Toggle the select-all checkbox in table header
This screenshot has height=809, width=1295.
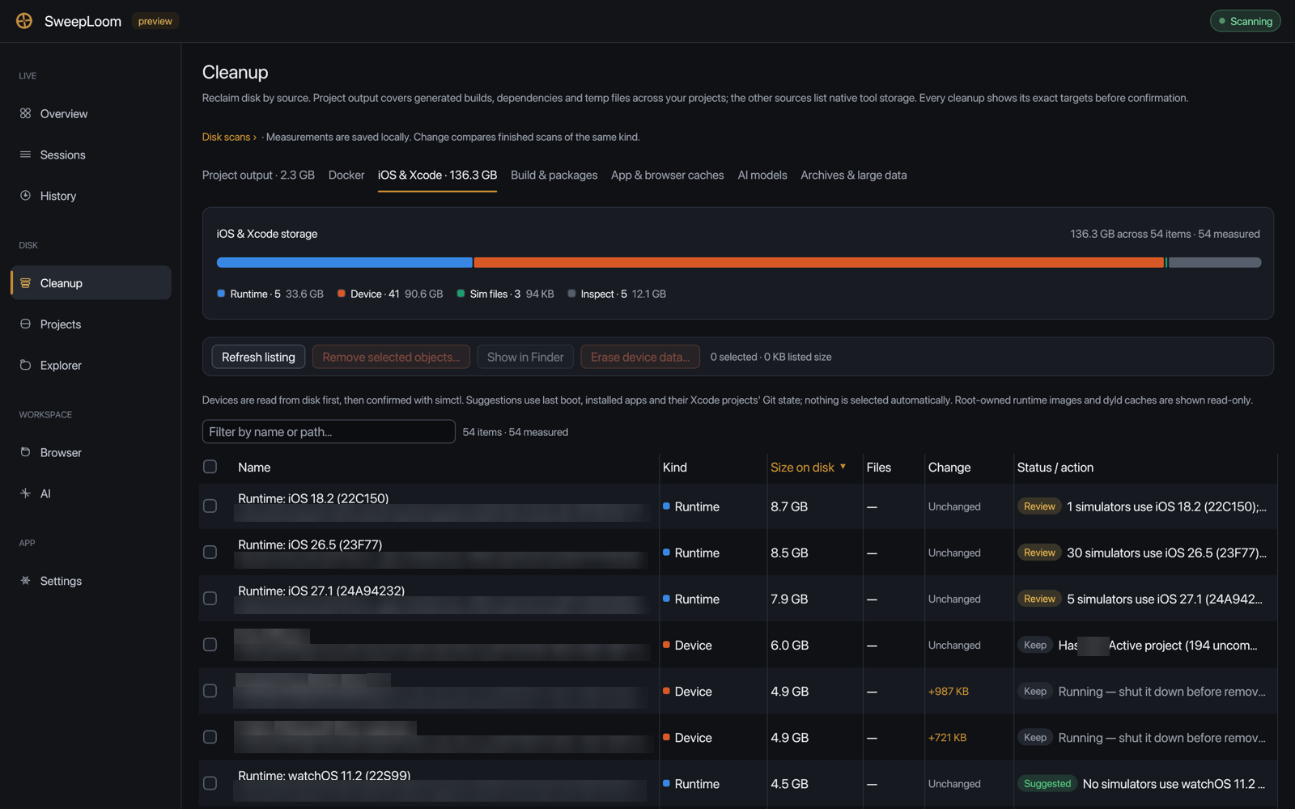pyautogui.click(x=210, y=467)
